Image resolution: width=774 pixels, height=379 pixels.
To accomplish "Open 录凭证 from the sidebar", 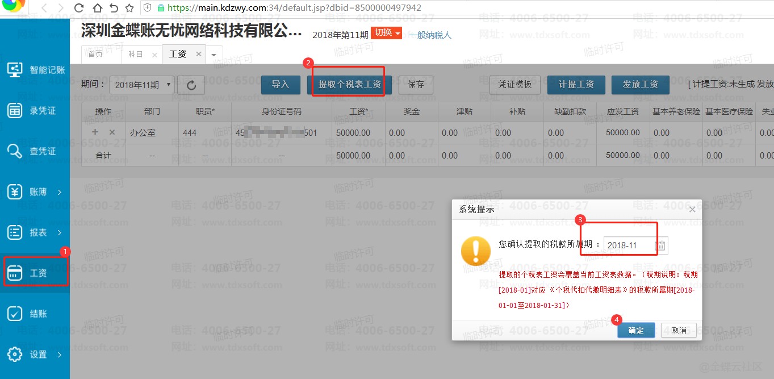I will [15, 111].
